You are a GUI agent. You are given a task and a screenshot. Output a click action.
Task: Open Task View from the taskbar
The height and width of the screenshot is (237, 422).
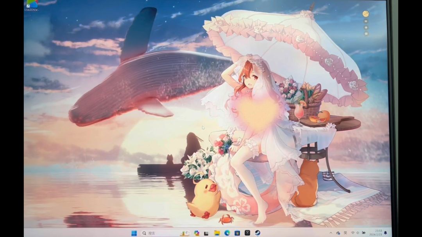(x=206, y=233)
